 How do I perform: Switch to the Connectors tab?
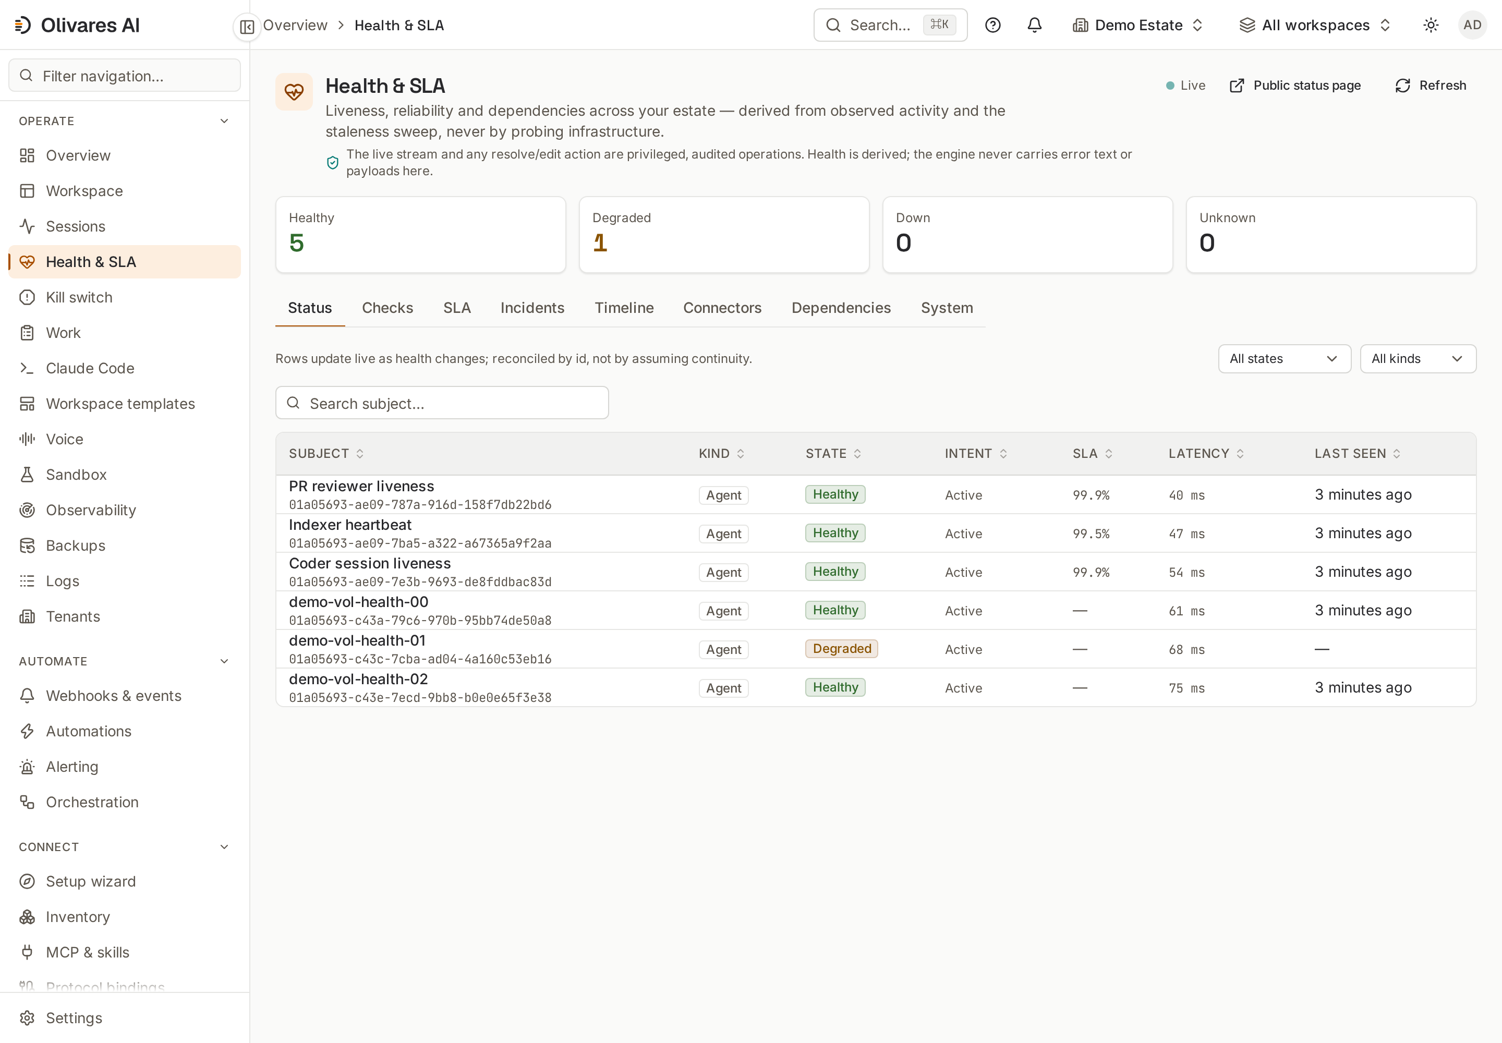click(722, 308)
